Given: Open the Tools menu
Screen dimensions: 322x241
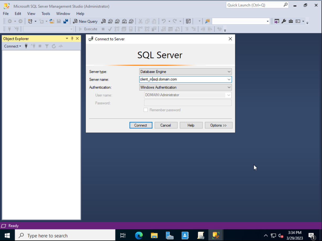Looking at the screenshot, I should click(x=46, y=14).
